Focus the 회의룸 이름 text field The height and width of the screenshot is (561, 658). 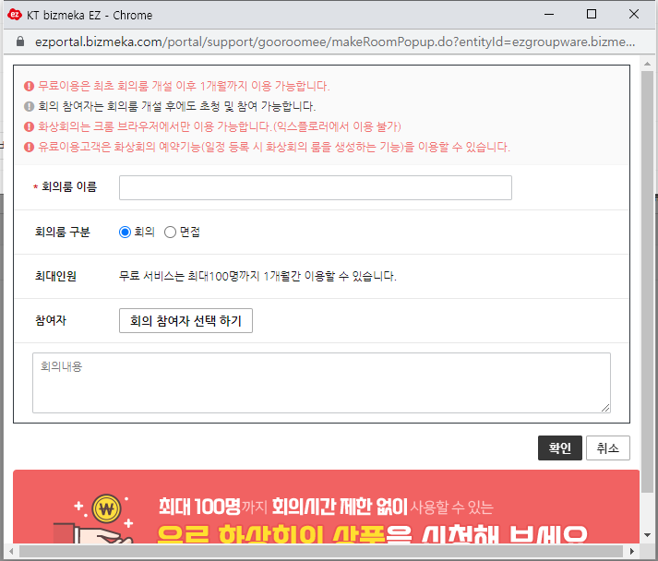(316, 188)
